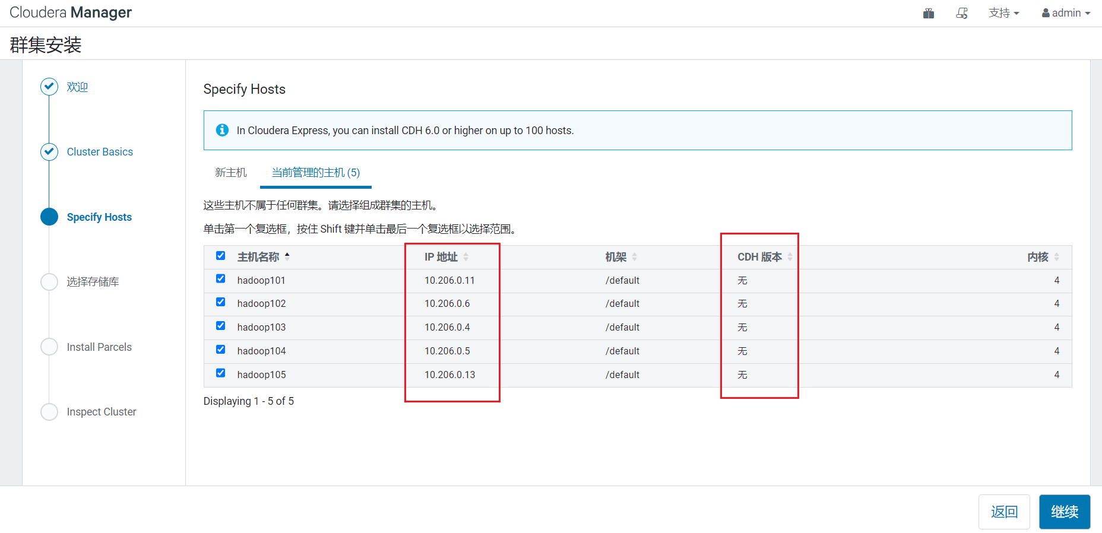Click hostname hadoop102
Viewport: 1102px width, 533px height.
[x=261, y=303]
